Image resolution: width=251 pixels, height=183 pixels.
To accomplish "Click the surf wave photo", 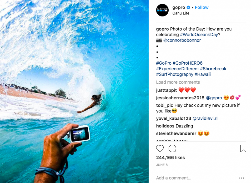I will tap(74, 92).
